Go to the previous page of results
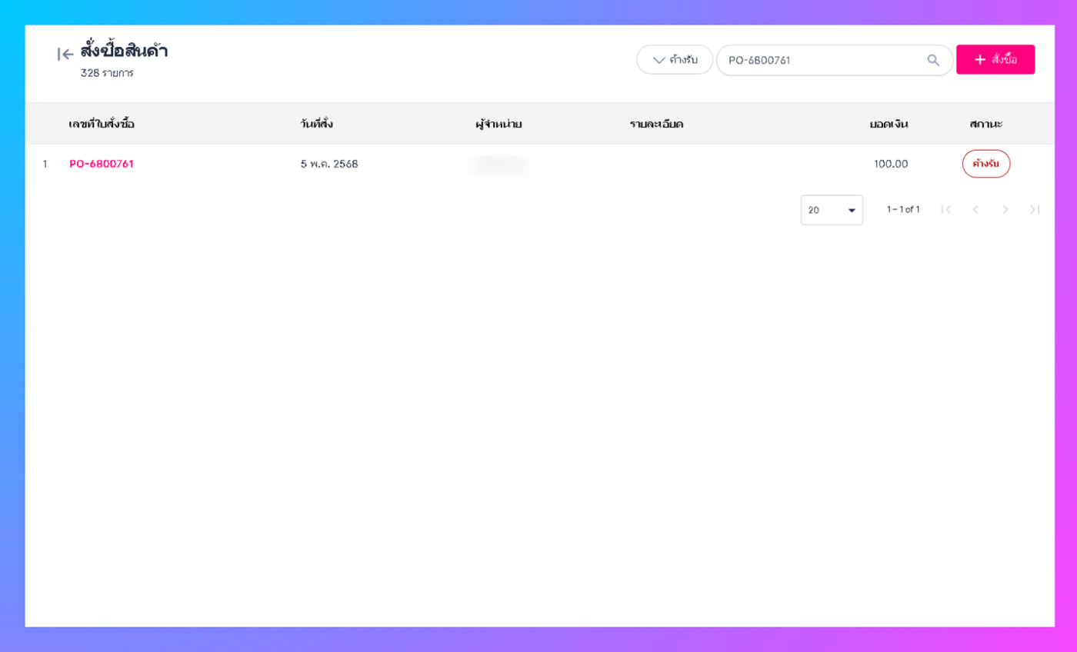 (x=975, y=209)
